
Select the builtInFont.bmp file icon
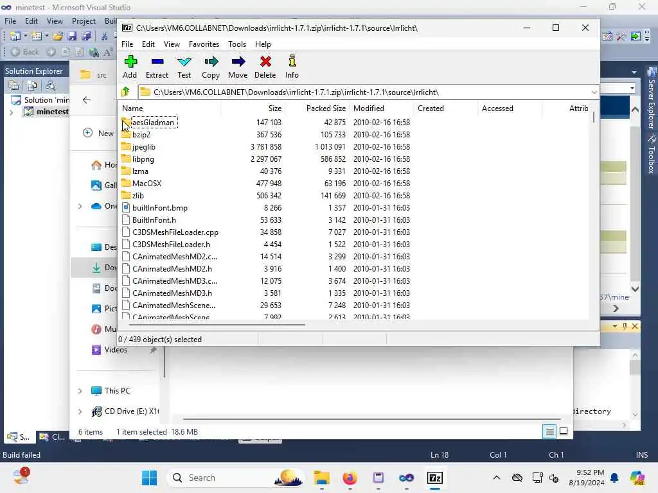[x=125, y=207]
